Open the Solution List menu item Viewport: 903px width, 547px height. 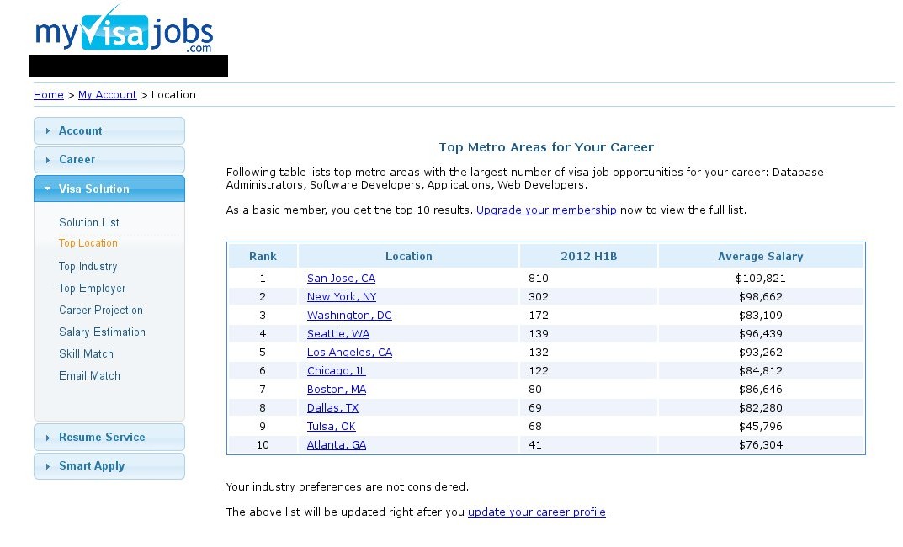point(88,223)
